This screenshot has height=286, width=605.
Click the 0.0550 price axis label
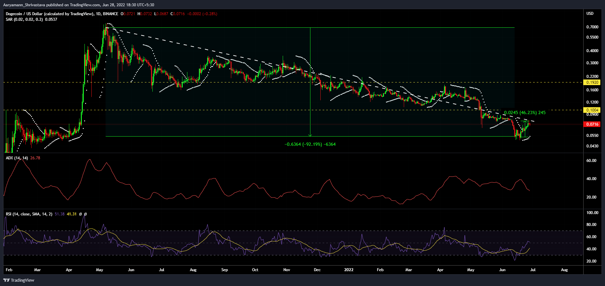[592, 136]
